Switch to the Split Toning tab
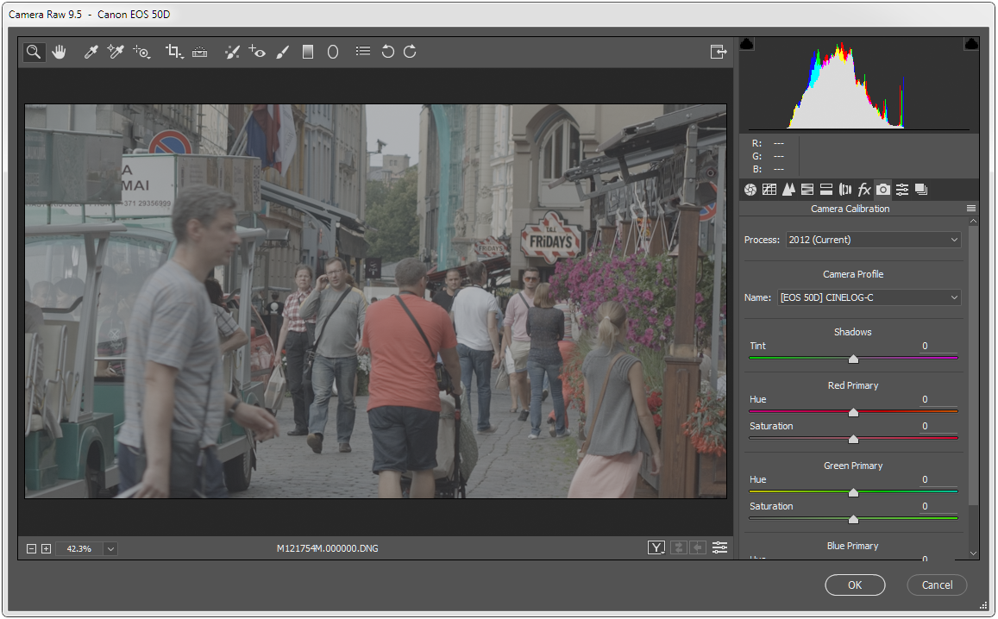Screen dimensions: 998x619 tap(826, 190)
